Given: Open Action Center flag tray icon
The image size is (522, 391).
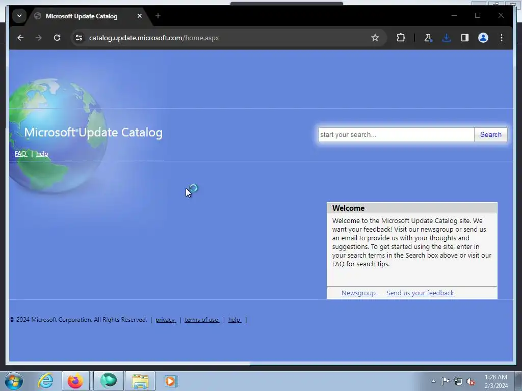Looking at the screenshot, I should pos(446,381).
